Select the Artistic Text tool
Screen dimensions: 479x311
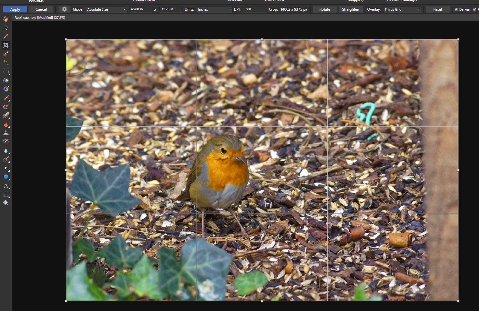pyautogui.click(x=6, y=186)
